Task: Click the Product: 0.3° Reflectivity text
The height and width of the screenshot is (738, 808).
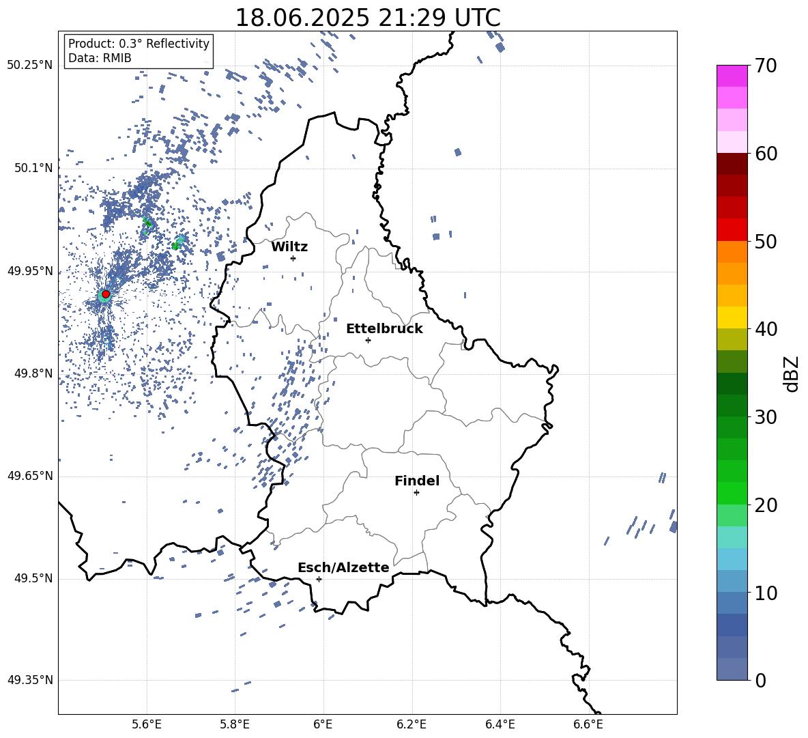Action: (x=139, y=43)
